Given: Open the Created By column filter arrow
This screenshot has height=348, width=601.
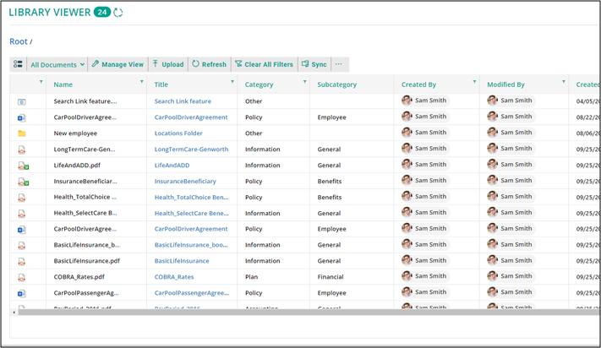Looking at the screenshot, I should pyautogui.click(x=474, y=82).
